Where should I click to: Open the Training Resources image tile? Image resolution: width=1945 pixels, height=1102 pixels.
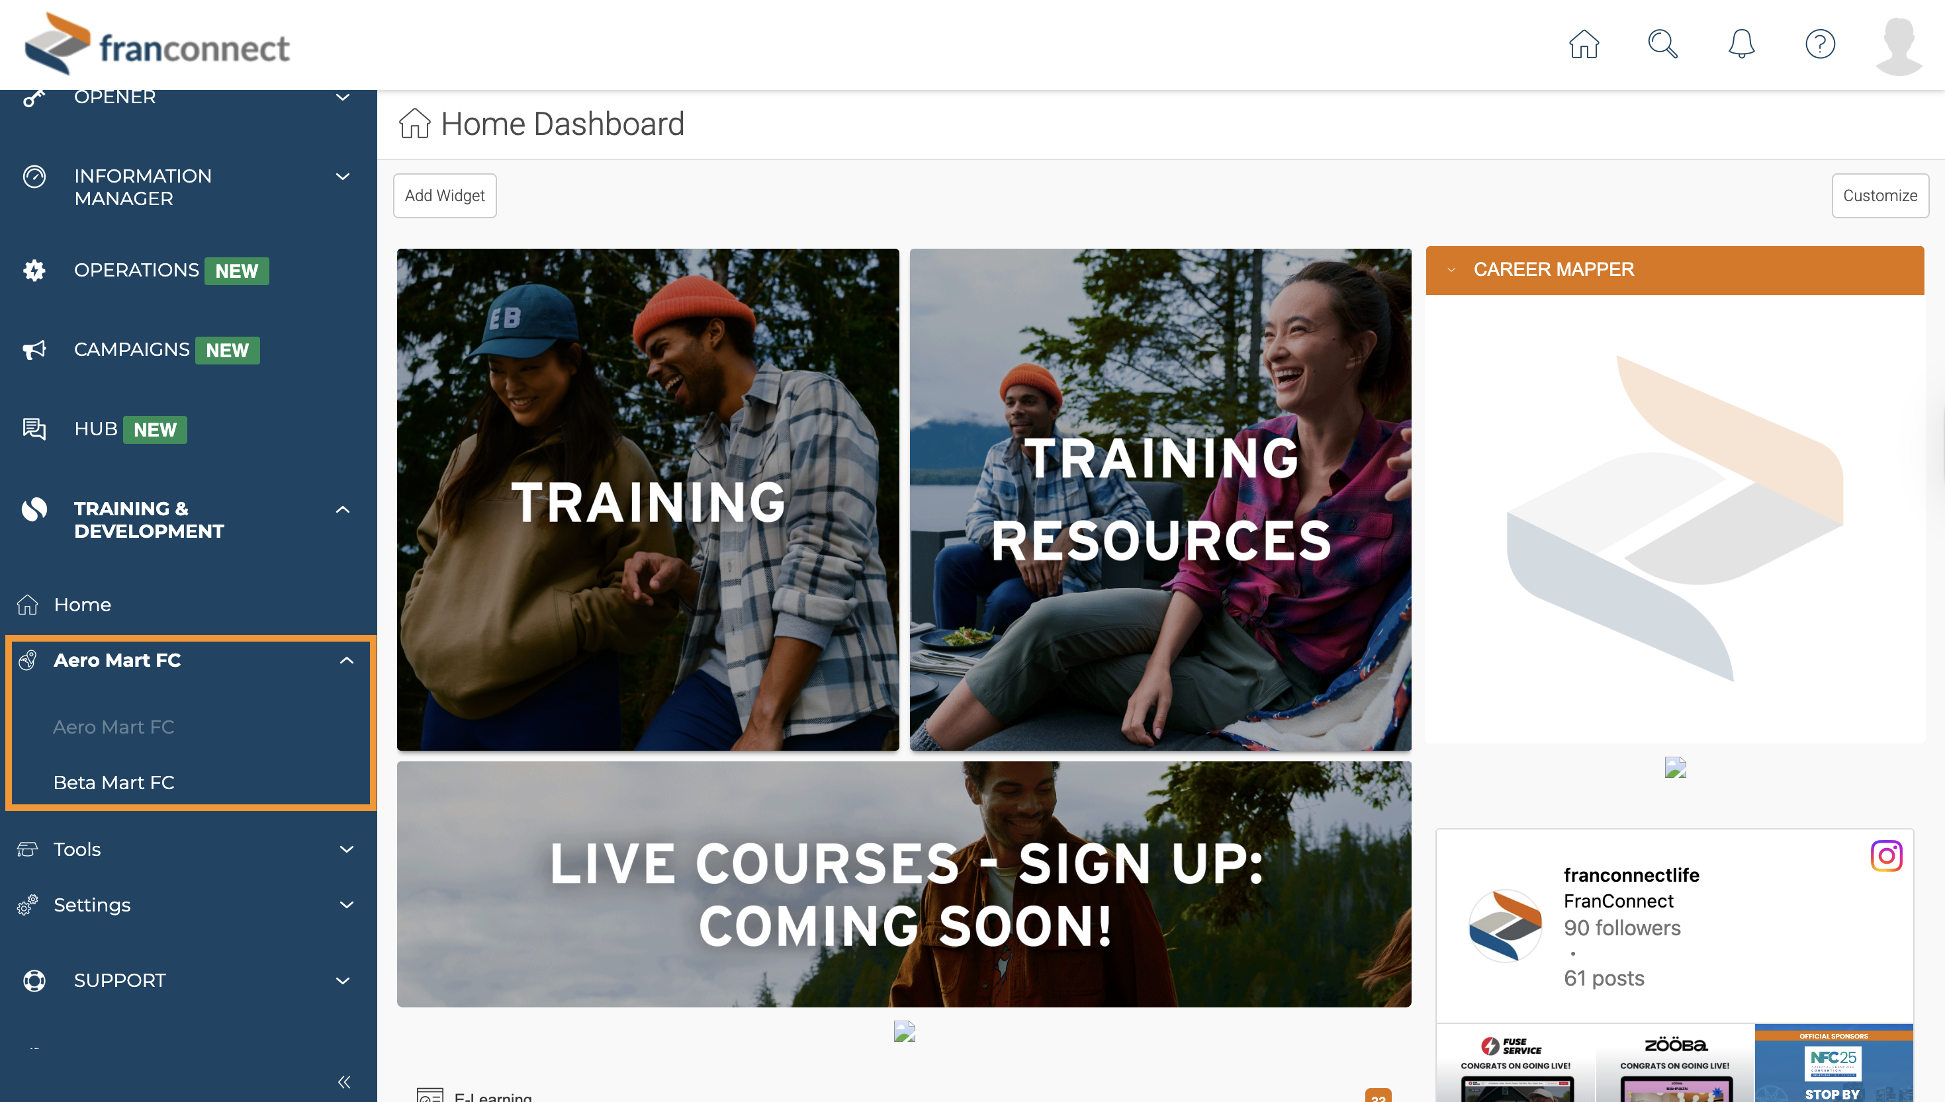(x=1160, y=499)
